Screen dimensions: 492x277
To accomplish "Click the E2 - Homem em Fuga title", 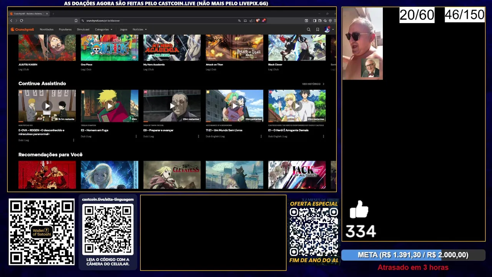I will 95,130.
